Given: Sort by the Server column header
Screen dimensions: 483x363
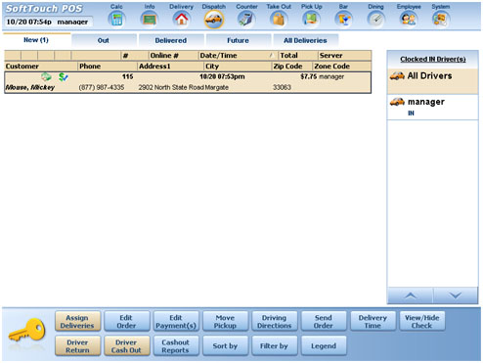Looking at the screenshot, I should tap(344, 56).
